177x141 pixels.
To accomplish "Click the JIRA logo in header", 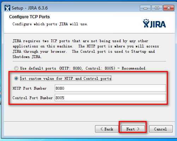I will pyautogui.click(x=154, y=24).
